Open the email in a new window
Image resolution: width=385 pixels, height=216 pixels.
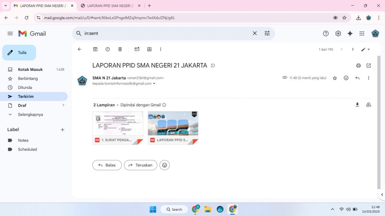point(368,66)
